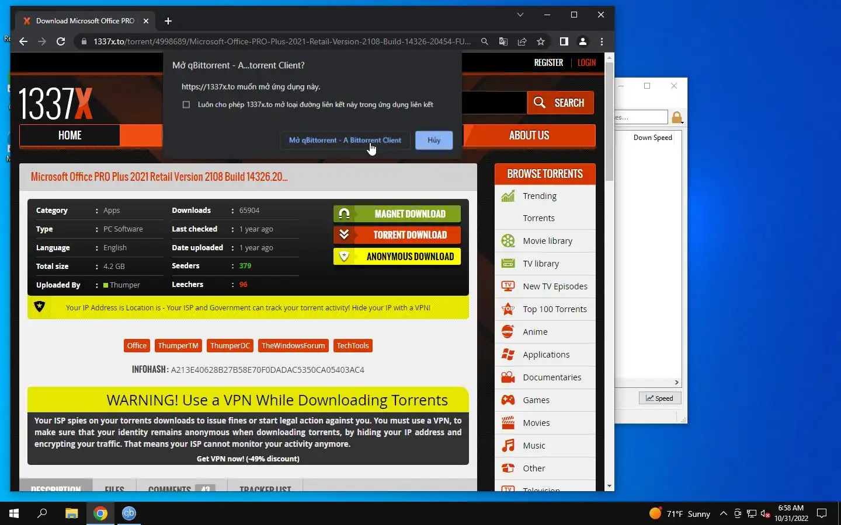Click the 1337X site logo

coord(56,104)
